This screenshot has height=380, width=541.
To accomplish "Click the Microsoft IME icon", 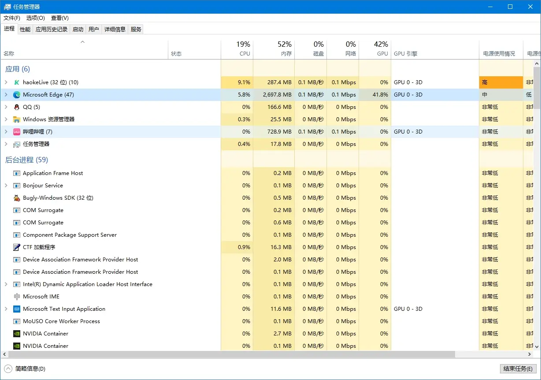I will (17, 297).
